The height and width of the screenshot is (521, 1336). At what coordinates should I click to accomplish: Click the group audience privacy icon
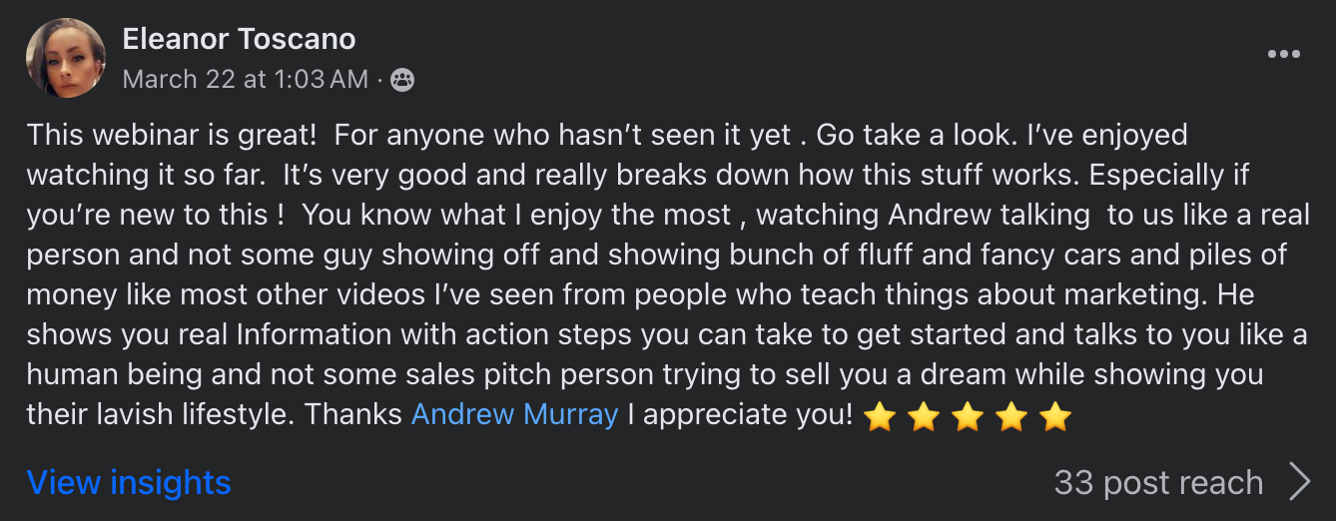402,80
